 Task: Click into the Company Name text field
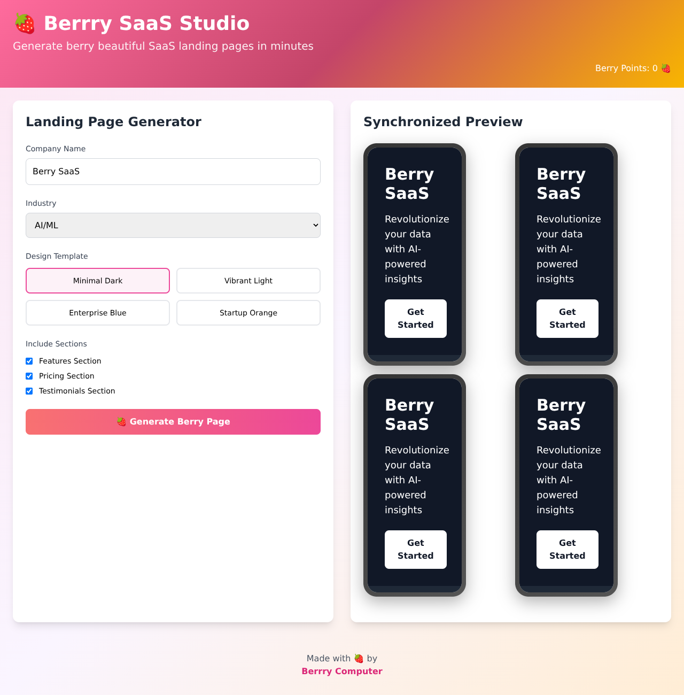coord(173,172)
